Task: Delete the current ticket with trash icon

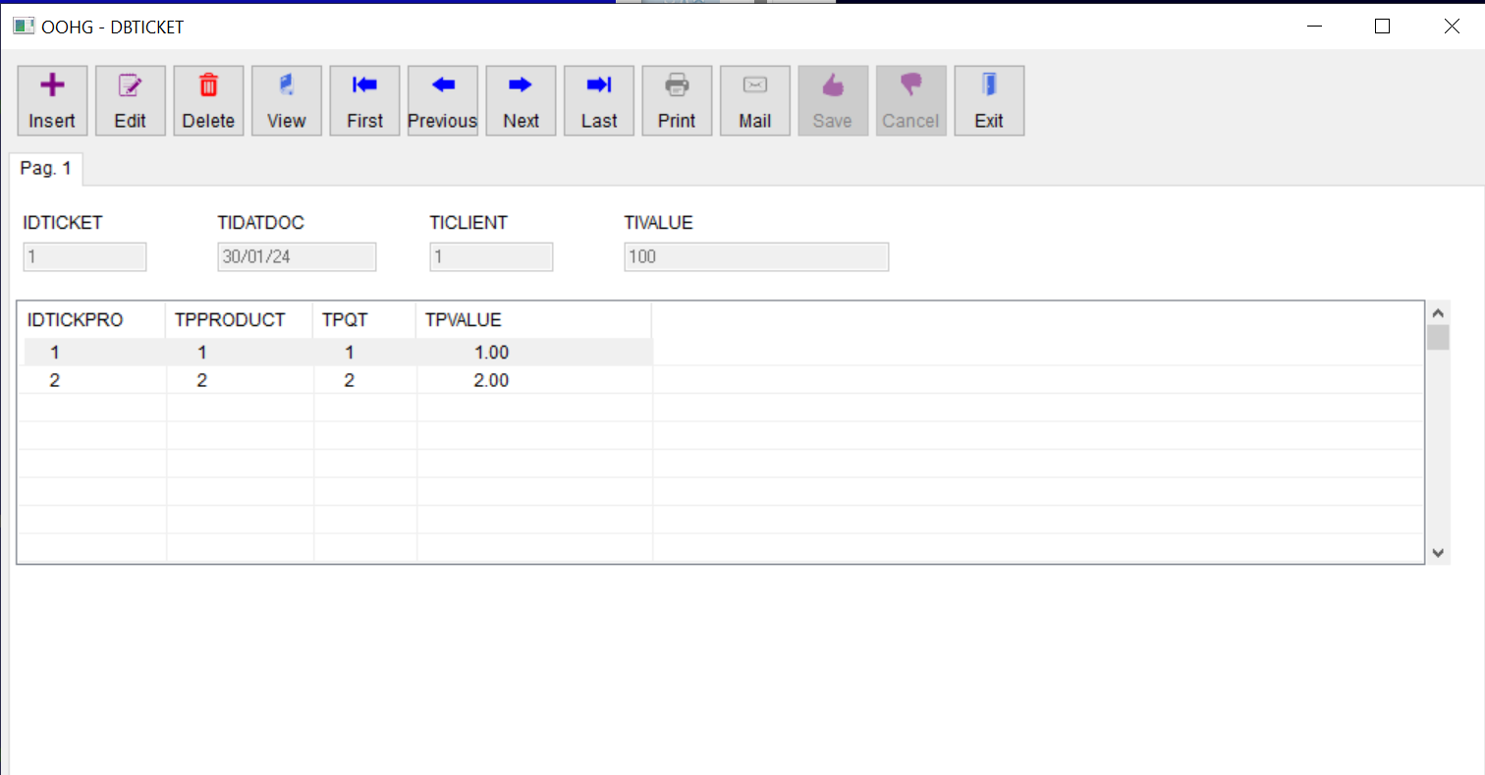Action: (208, 100)
